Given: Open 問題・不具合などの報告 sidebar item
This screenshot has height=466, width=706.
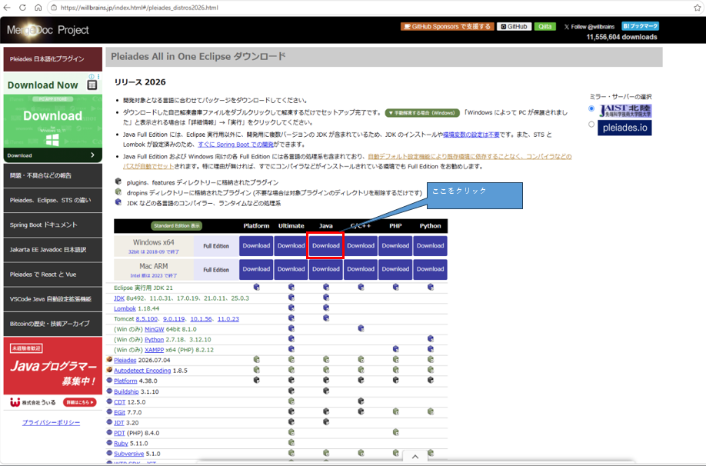Looking at the screenshot, I should [x=52, y=175].
